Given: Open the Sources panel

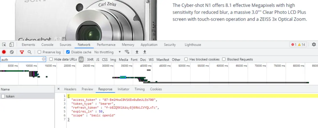Looking at the screenshot, I should [x=65, y=45].
